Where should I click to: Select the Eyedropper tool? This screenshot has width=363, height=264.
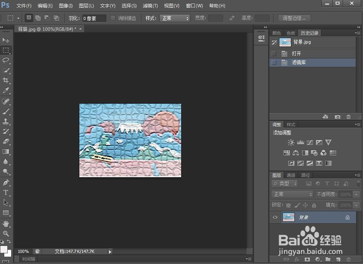[x=6, y=90]
